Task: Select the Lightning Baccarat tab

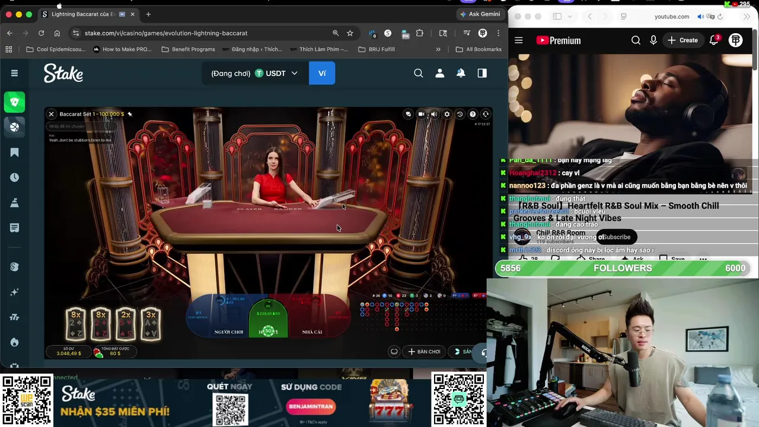Action: (89, 14)
